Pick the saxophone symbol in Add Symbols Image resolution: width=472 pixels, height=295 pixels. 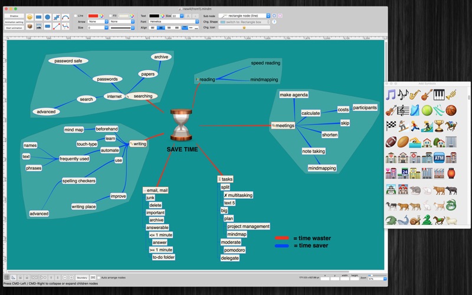click(415, 95)
